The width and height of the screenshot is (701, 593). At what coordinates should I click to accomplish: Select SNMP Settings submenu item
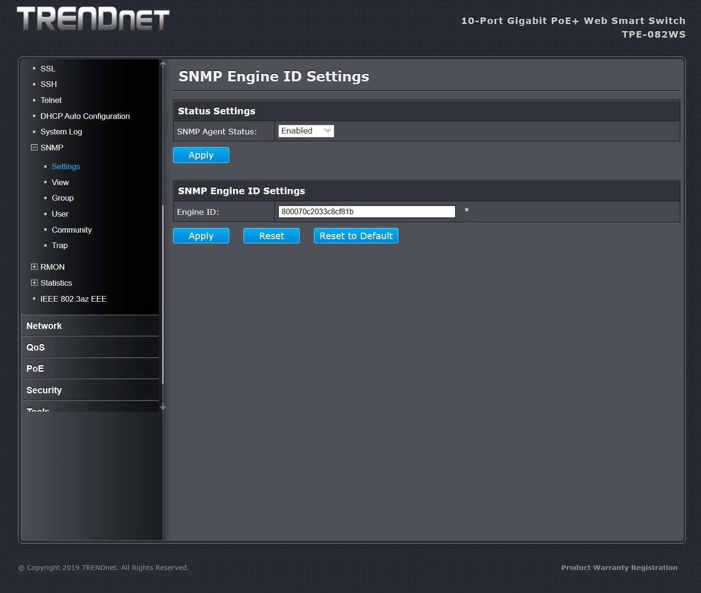(66, 166)
